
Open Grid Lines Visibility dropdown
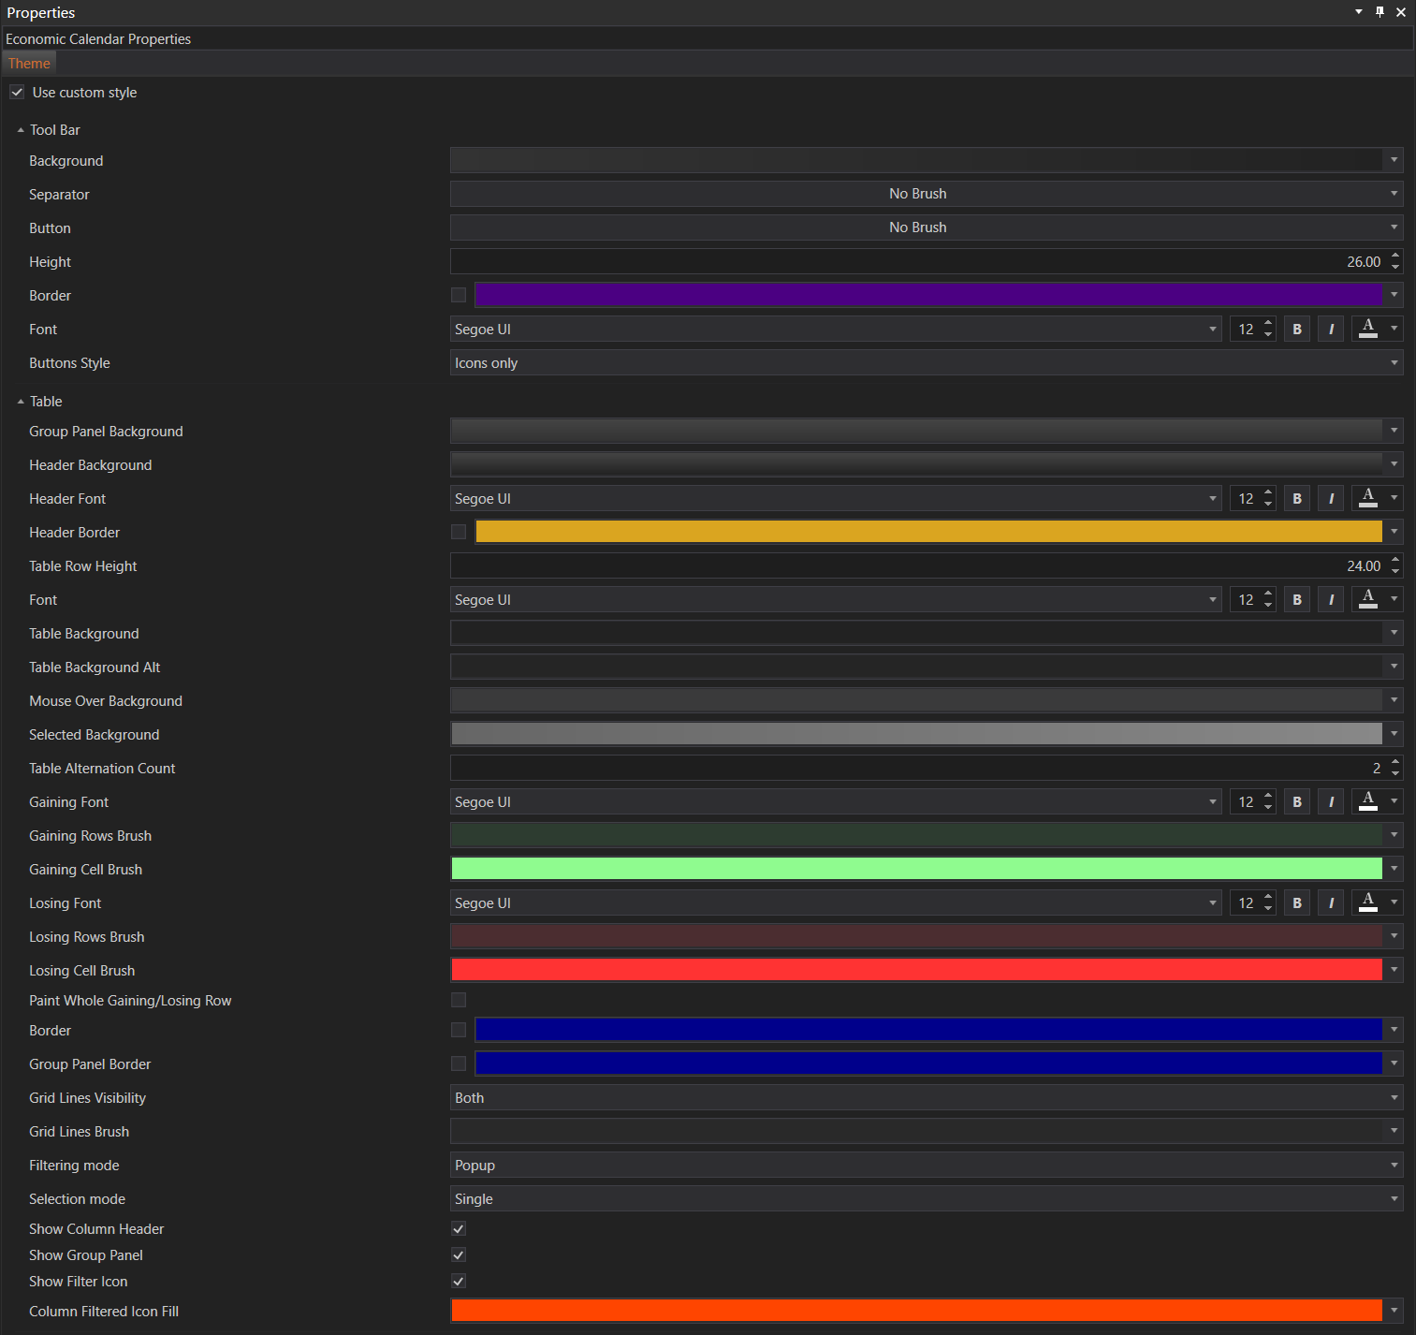click(x=926, y=1098)
